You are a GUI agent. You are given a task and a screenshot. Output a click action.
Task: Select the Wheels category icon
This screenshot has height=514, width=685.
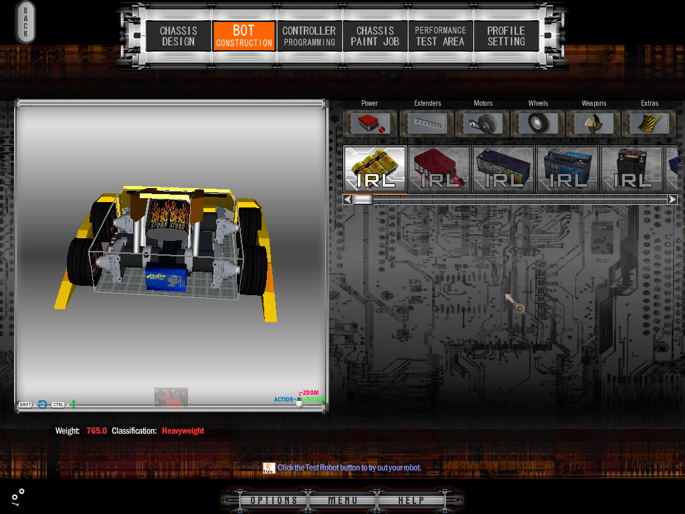pos(538,124)
